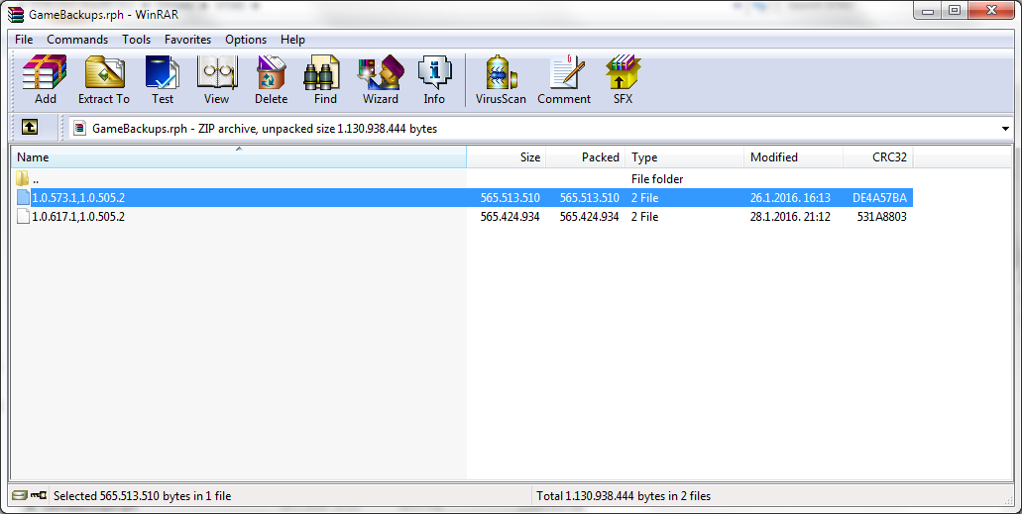The width and height of the screenshot is (1022, 514).
Task: Open the Help menu
Action: coord(292,39)
